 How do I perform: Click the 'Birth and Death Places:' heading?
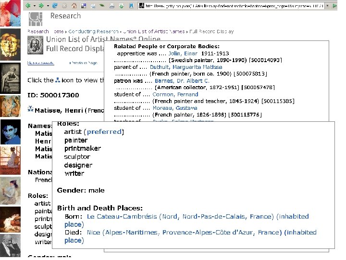(100, 208)
